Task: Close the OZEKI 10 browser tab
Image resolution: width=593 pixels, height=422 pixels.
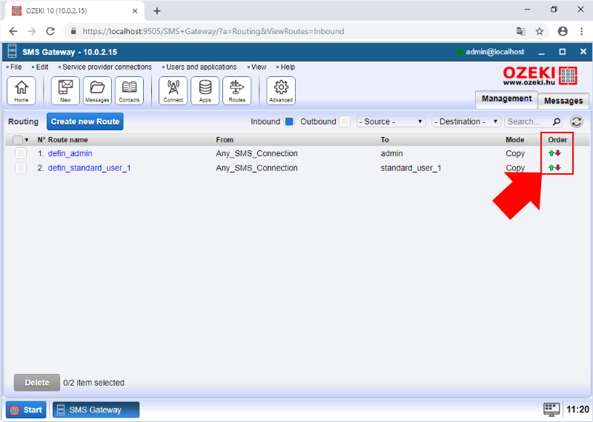Action: pyautogui.click(x=135, y=11)
